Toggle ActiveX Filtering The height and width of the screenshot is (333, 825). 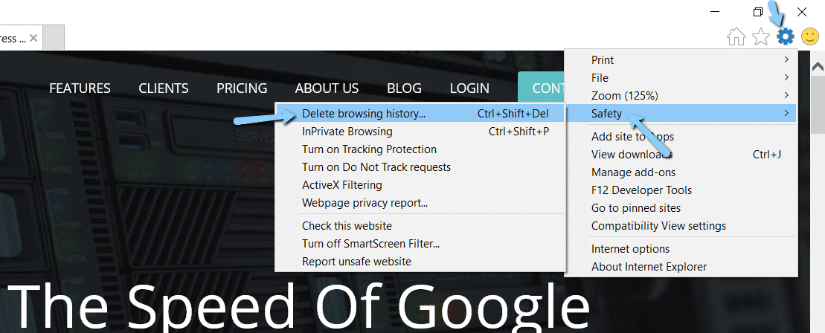(341, 185)
